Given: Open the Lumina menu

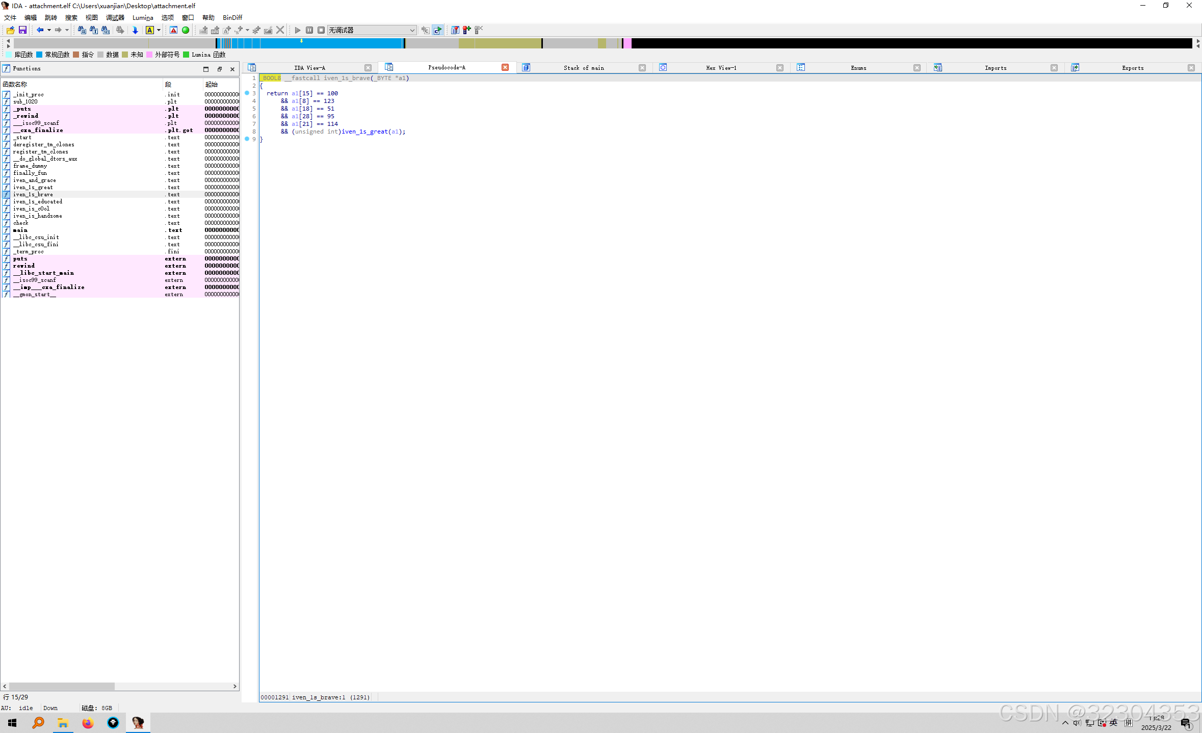Looking at the screenshot, I should (143, 17).
